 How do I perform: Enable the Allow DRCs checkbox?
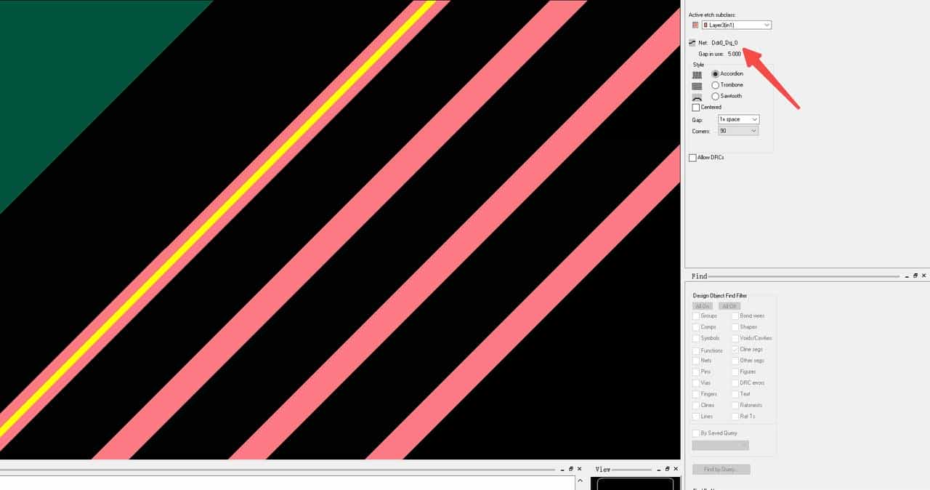[x=692, y=158]
